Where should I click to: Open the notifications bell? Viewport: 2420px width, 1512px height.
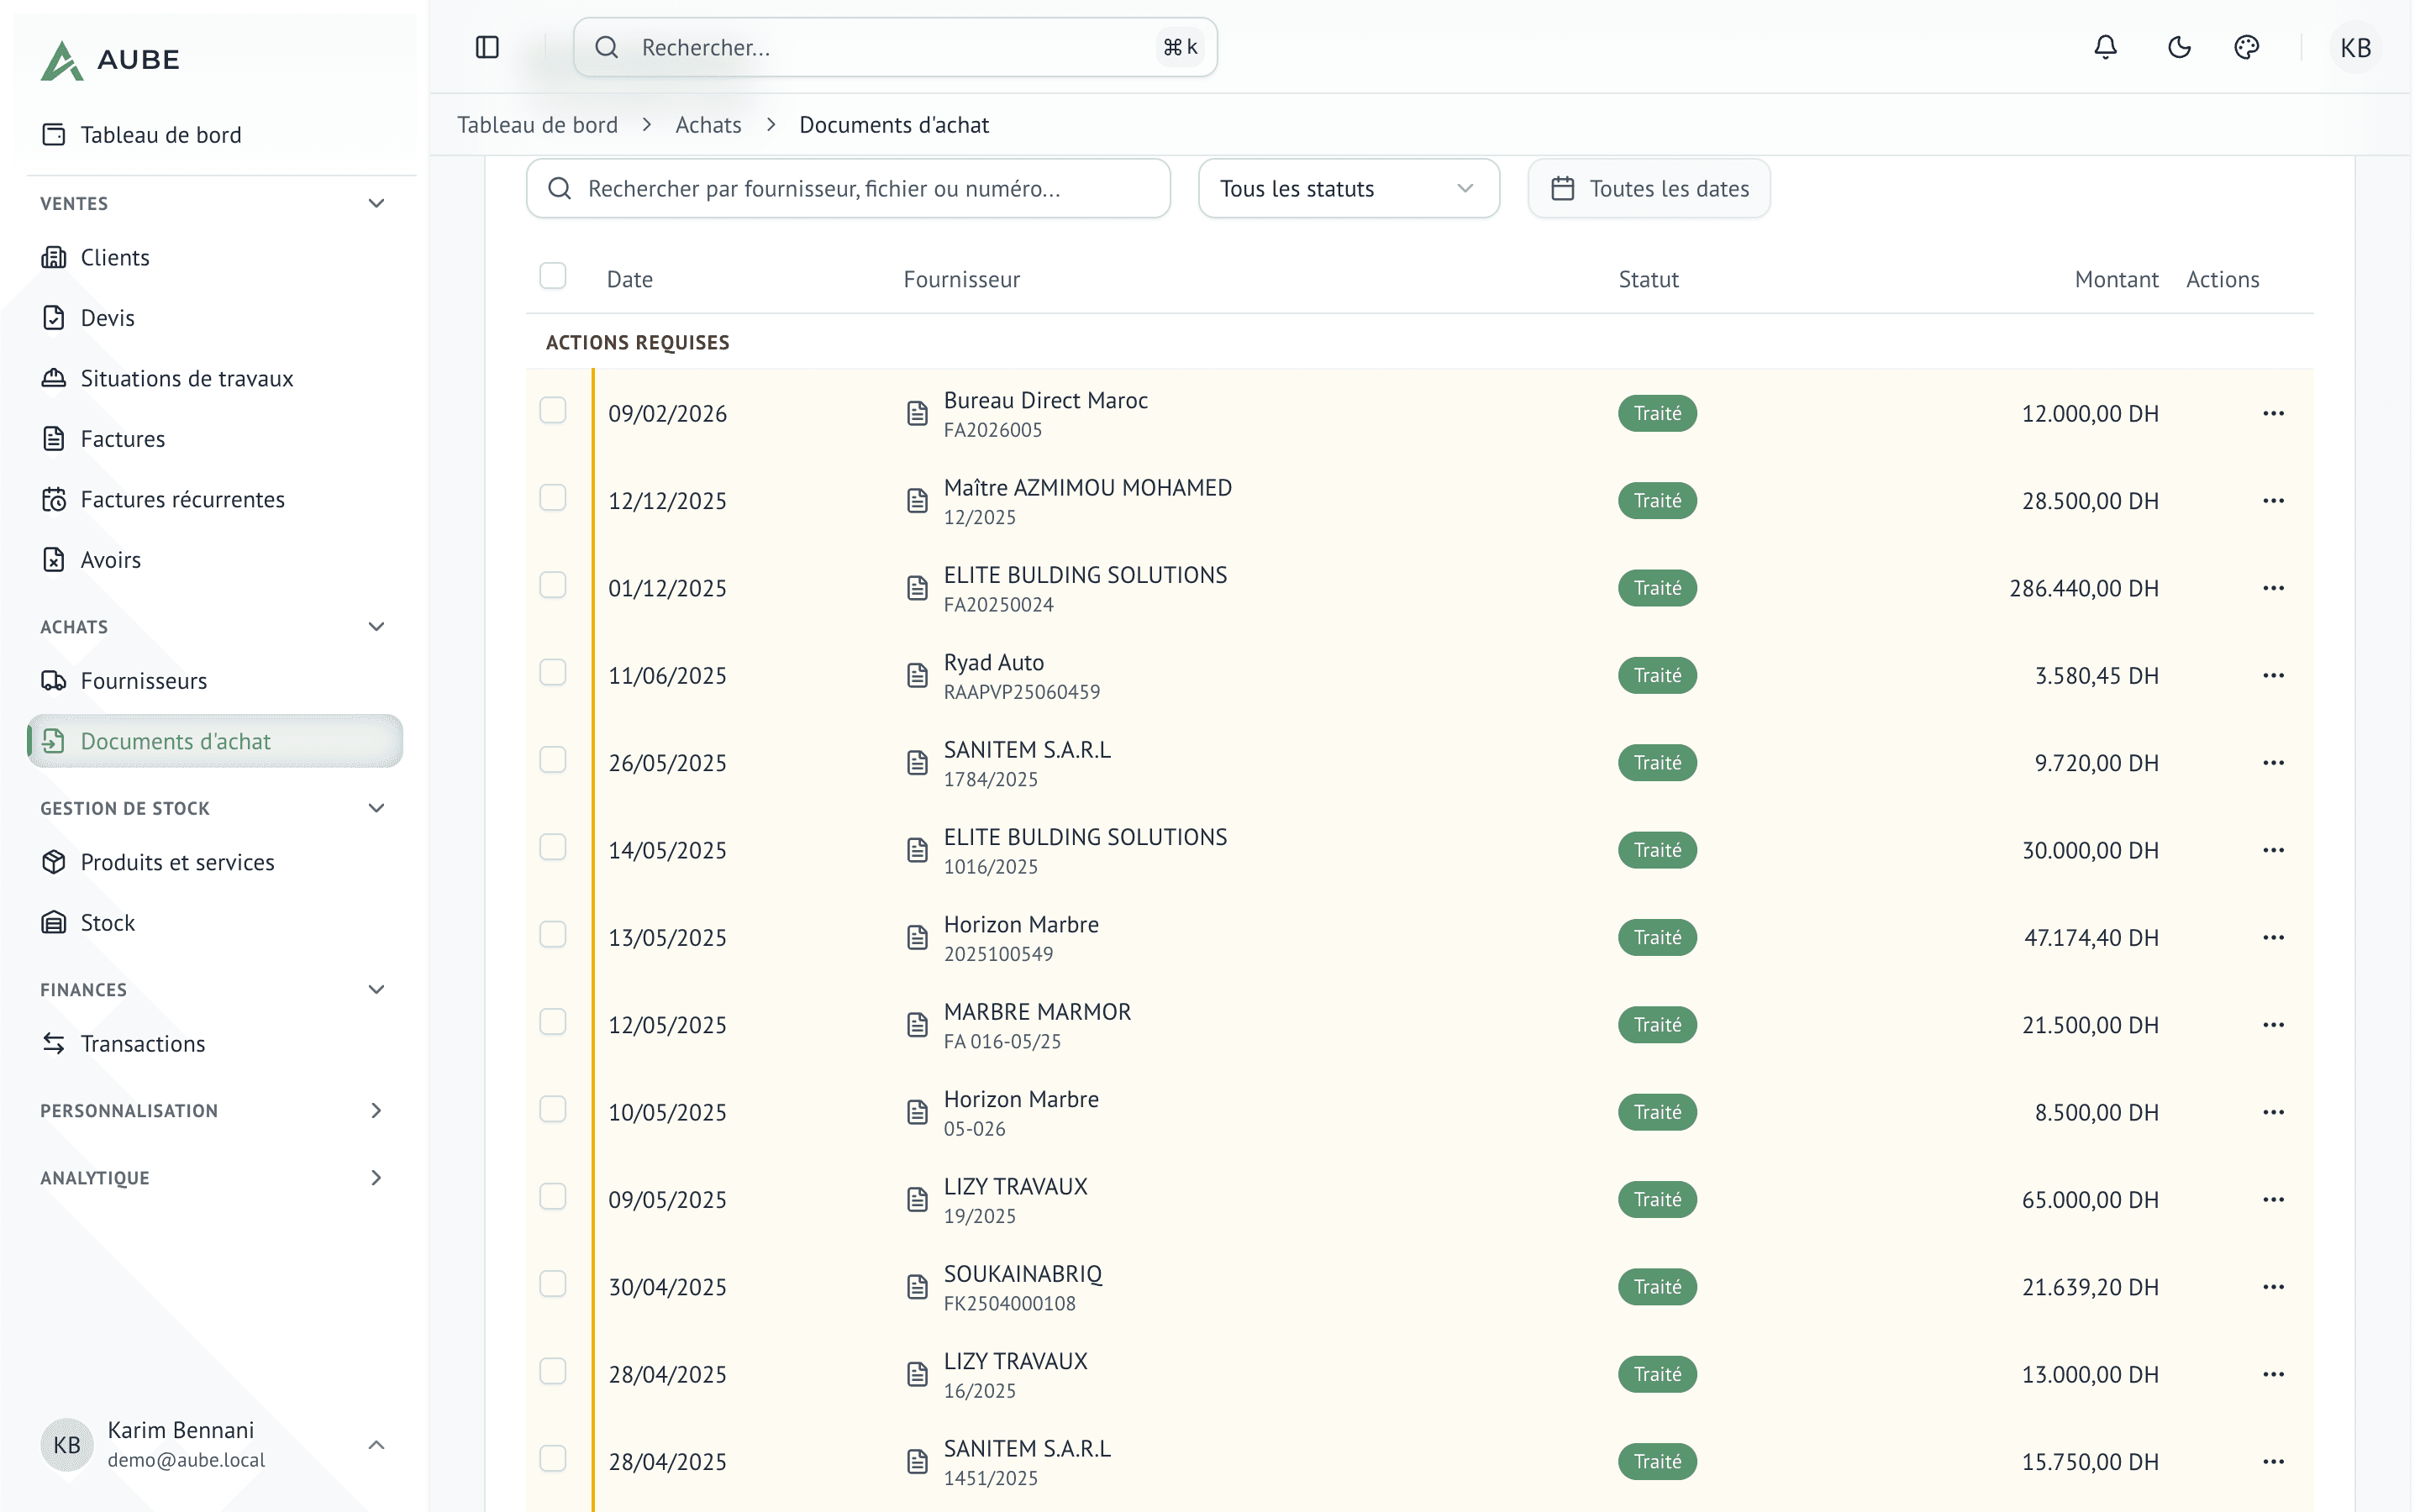tap(2105, 47)
